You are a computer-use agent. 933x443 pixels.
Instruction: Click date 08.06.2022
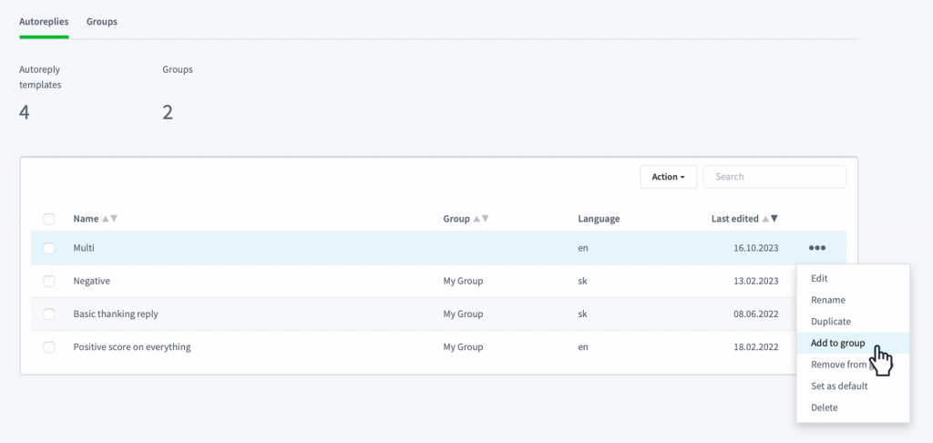[x=755, y=314]
